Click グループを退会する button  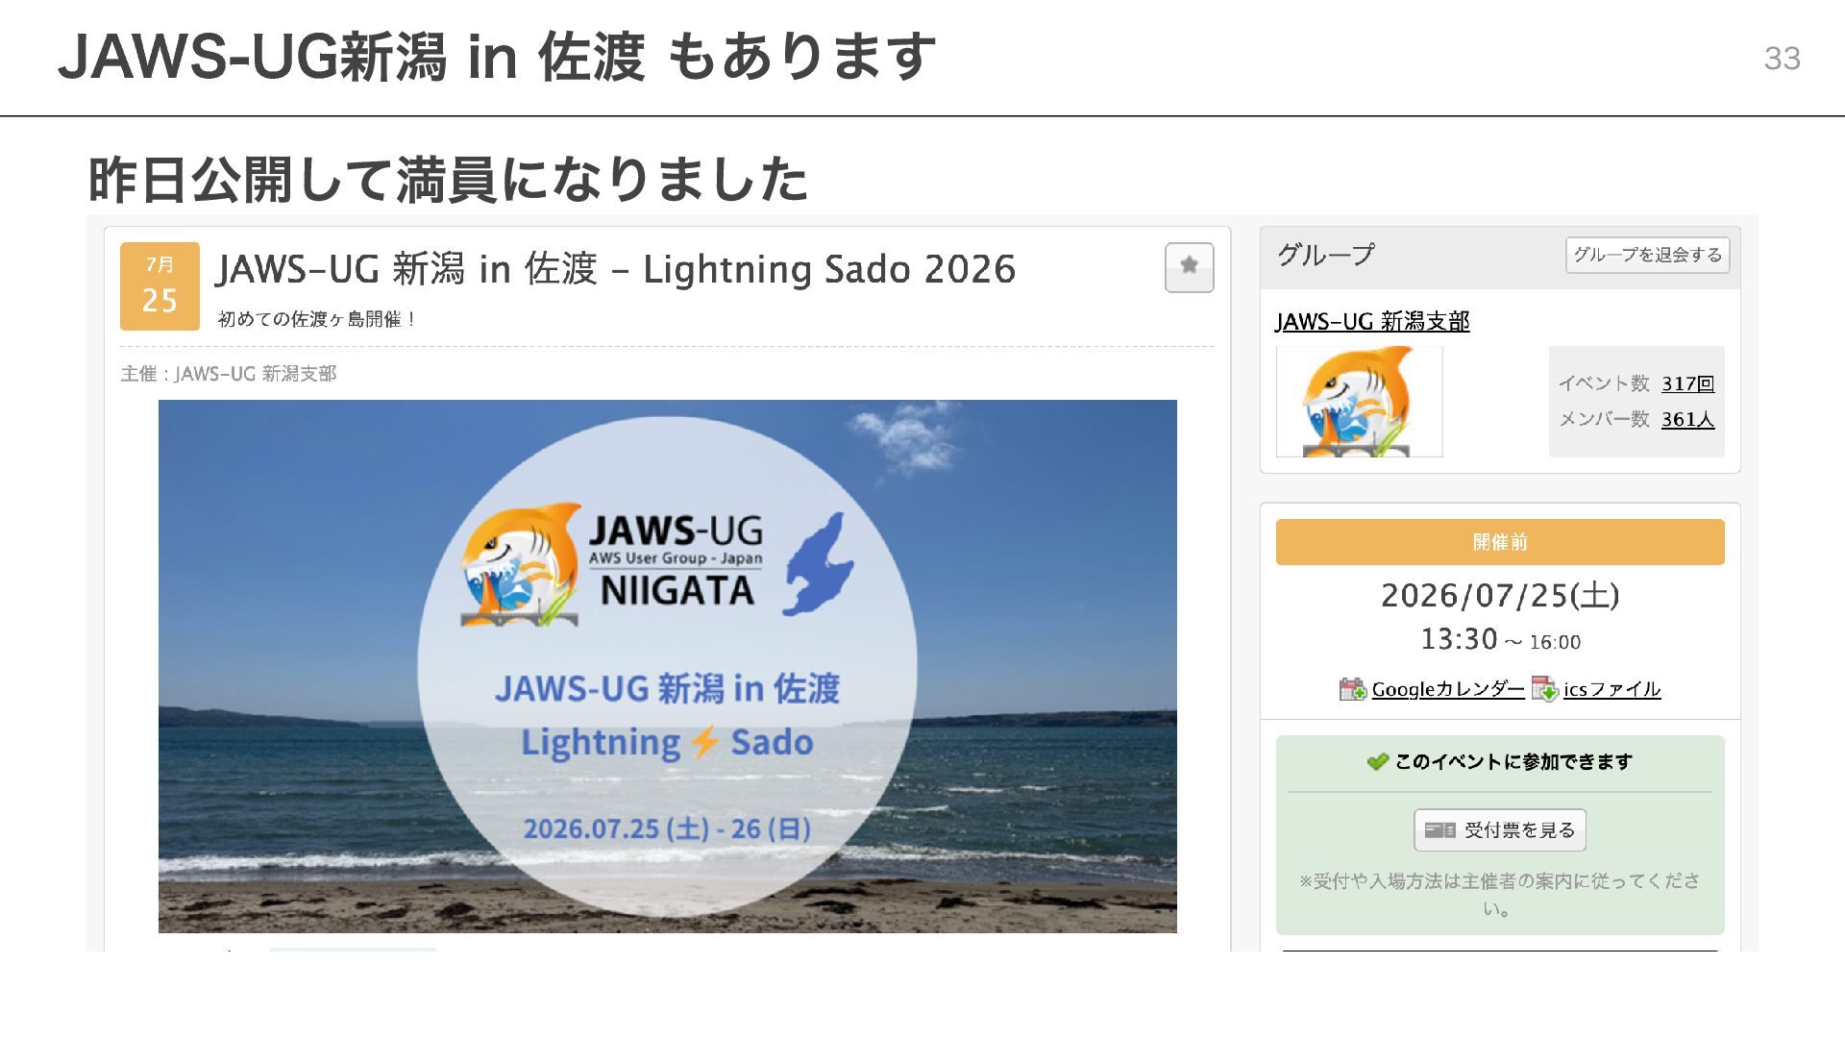1647,255
